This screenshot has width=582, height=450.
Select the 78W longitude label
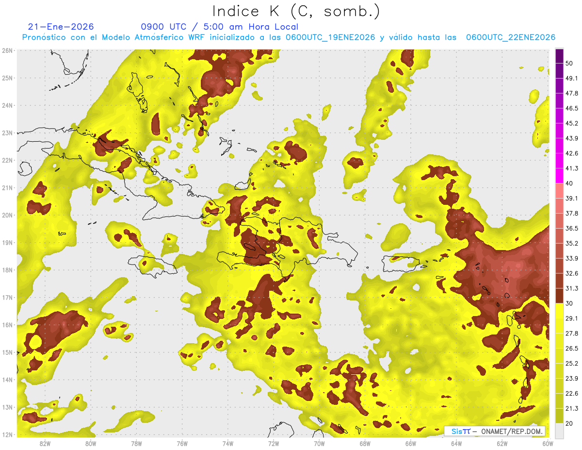(136, 444)
